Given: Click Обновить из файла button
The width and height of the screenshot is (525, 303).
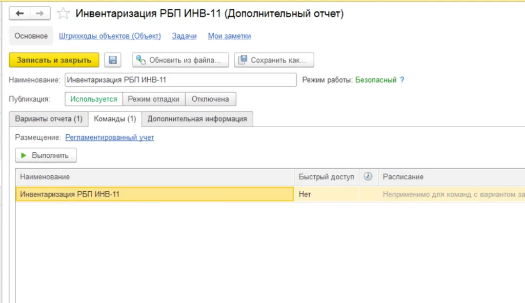Looking at the screenshot, I should [x=180, y=60].
